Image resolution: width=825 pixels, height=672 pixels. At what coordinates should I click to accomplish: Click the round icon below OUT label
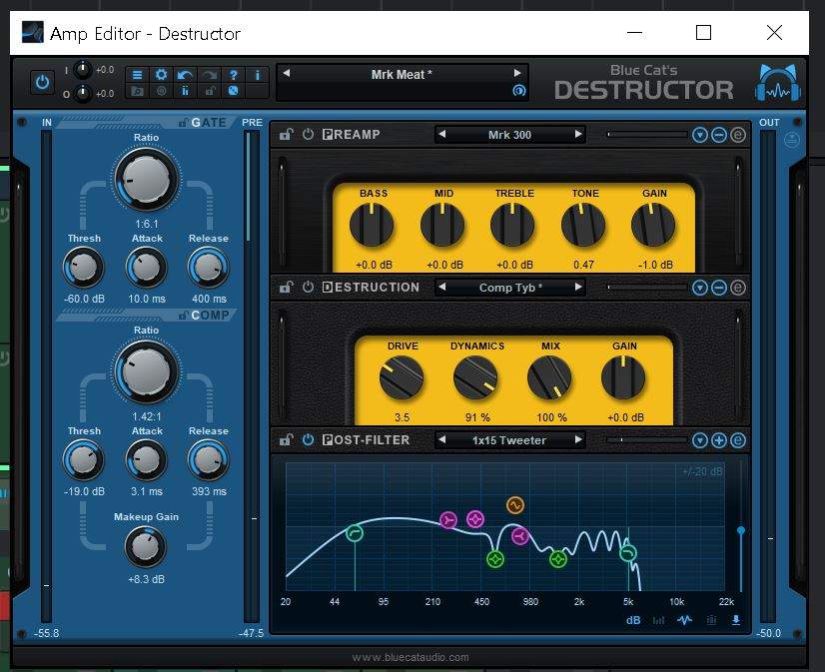792,140
